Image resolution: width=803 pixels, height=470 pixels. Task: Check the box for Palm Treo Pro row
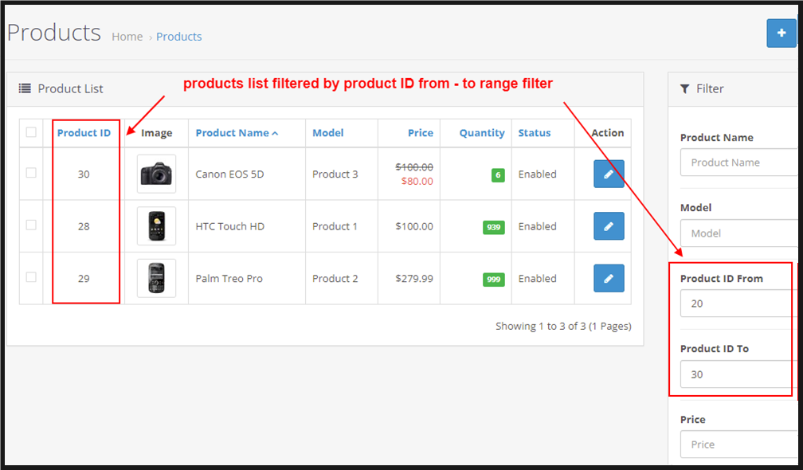(31, 277)
